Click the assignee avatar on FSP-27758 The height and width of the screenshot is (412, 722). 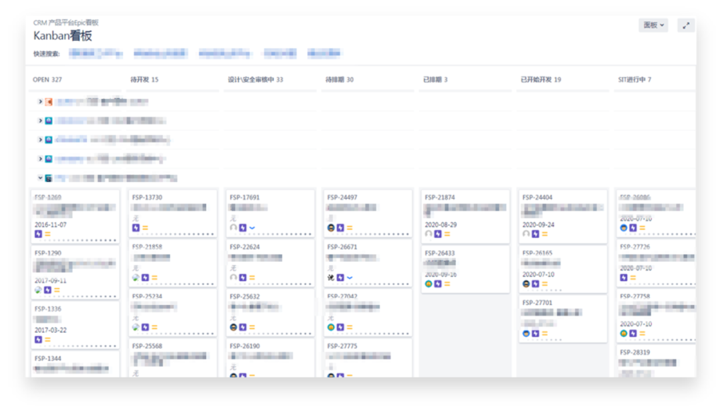click(x=624, y=333)
